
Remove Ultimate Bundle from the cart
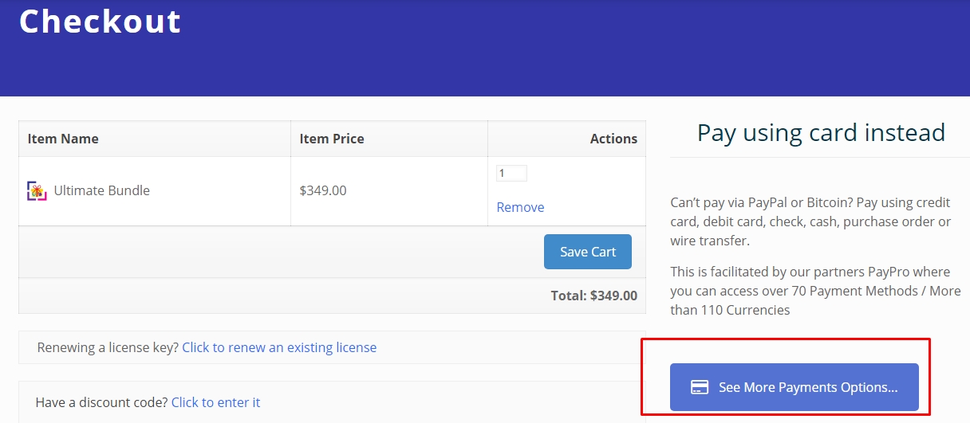point(520,207)
